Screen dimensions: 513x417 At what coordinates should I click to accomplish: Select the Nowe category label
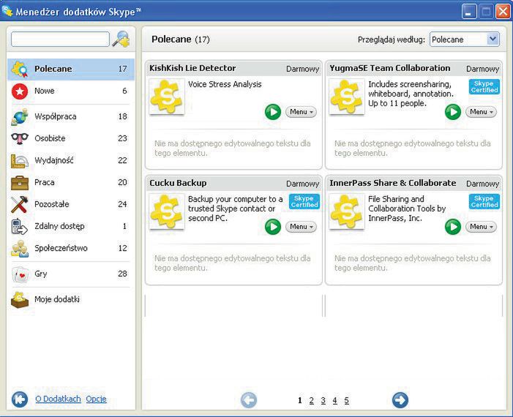(x=45, y=91)
